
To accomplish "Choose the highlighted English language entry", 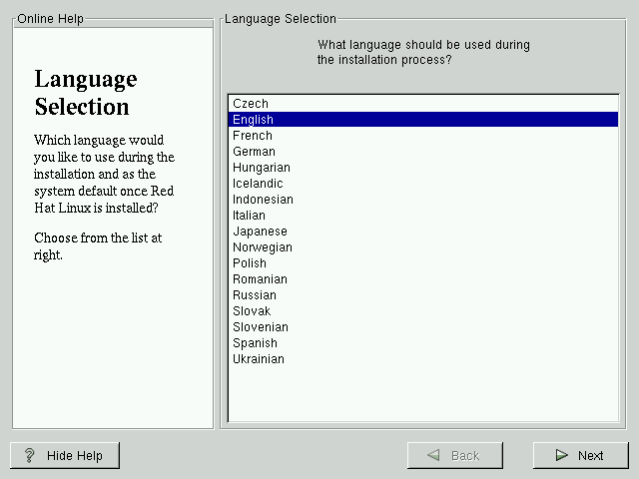I will pos(253,120).
